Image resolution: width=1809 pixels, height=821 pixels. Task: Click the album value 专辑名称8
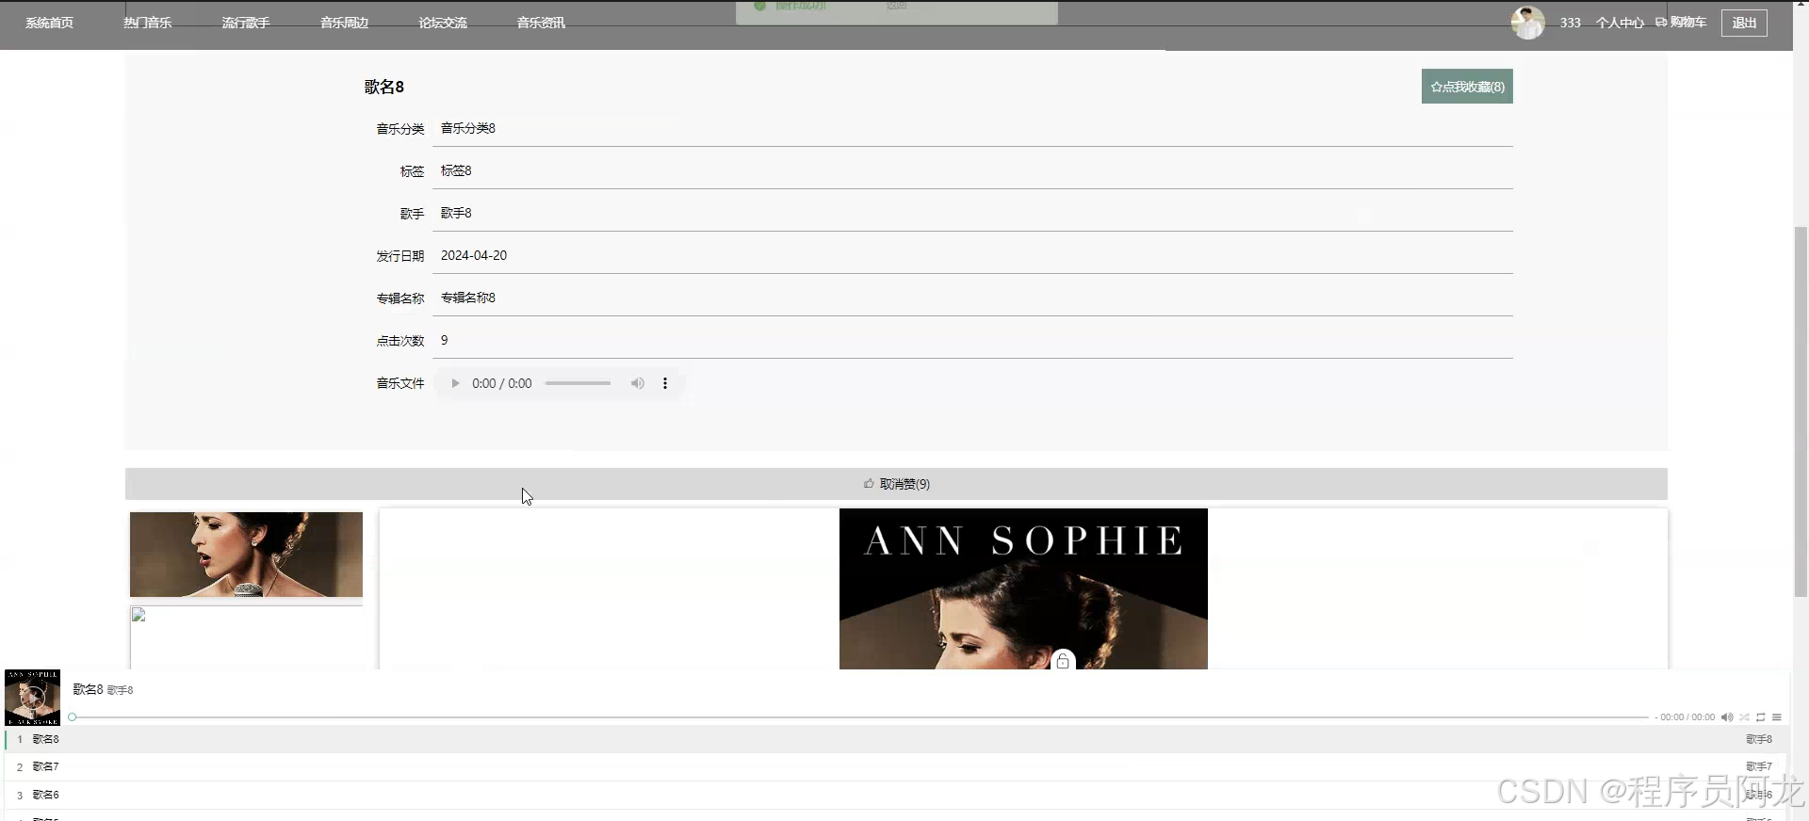coord(468,298)
